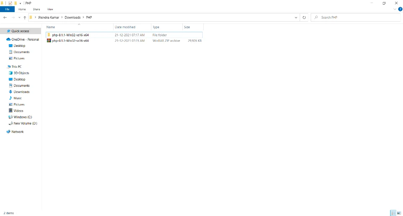Click 29,926 KB size value
403x216 pixels.
click(x=195, y=41)
